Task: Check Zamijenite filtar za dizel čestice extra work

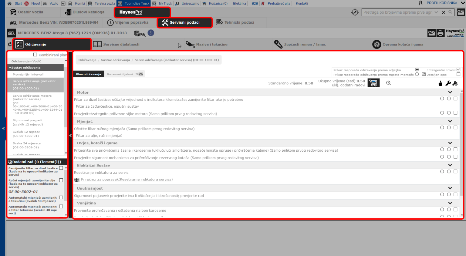Action: click(x=61, y=168)
